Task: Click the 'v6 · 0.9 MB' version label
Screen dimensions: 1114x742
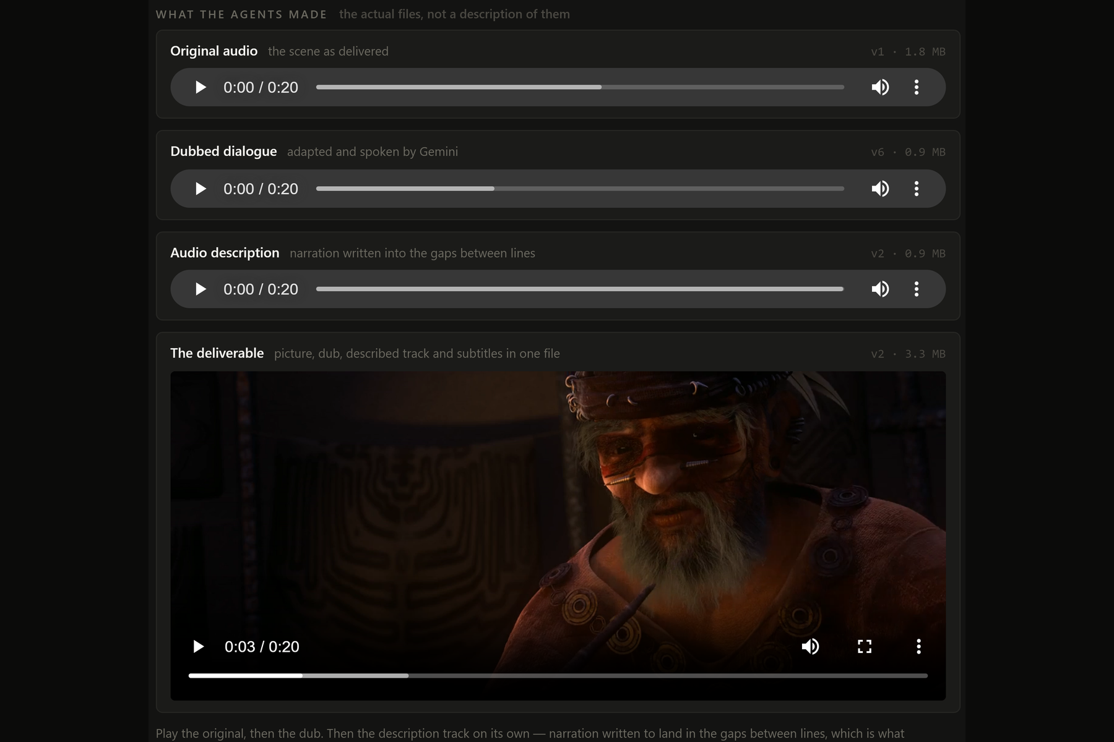Action: coord(908,152)
